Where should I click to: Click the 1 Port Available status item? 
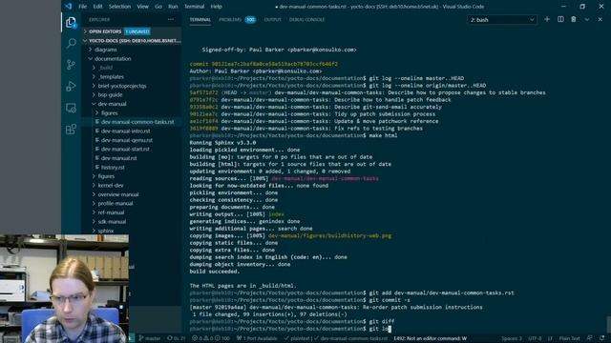click(x=257, y=338)
